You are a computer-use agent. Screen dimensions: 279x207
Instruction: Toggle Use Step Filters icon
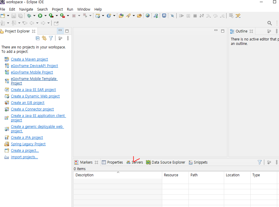click(238, 16)
